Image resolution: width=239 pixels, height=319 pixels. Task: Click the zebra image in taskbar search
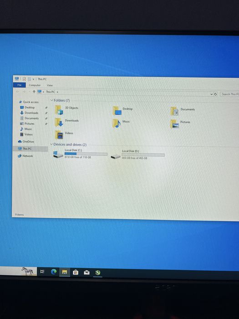pyautogui.click(x=27, y=271)
